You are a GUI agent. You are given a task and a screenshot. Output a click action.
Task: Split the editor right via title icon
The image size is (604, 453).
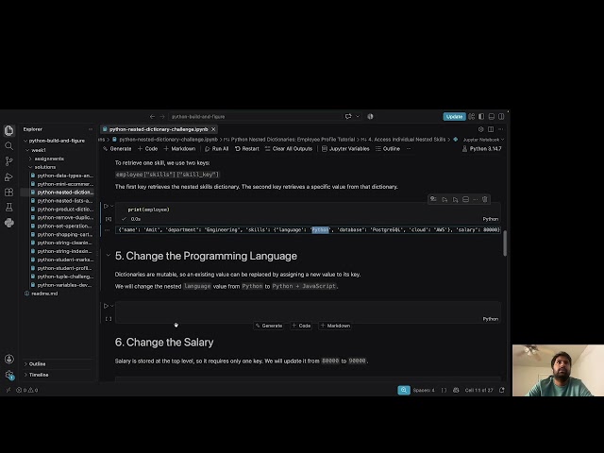tap(491, 129)
